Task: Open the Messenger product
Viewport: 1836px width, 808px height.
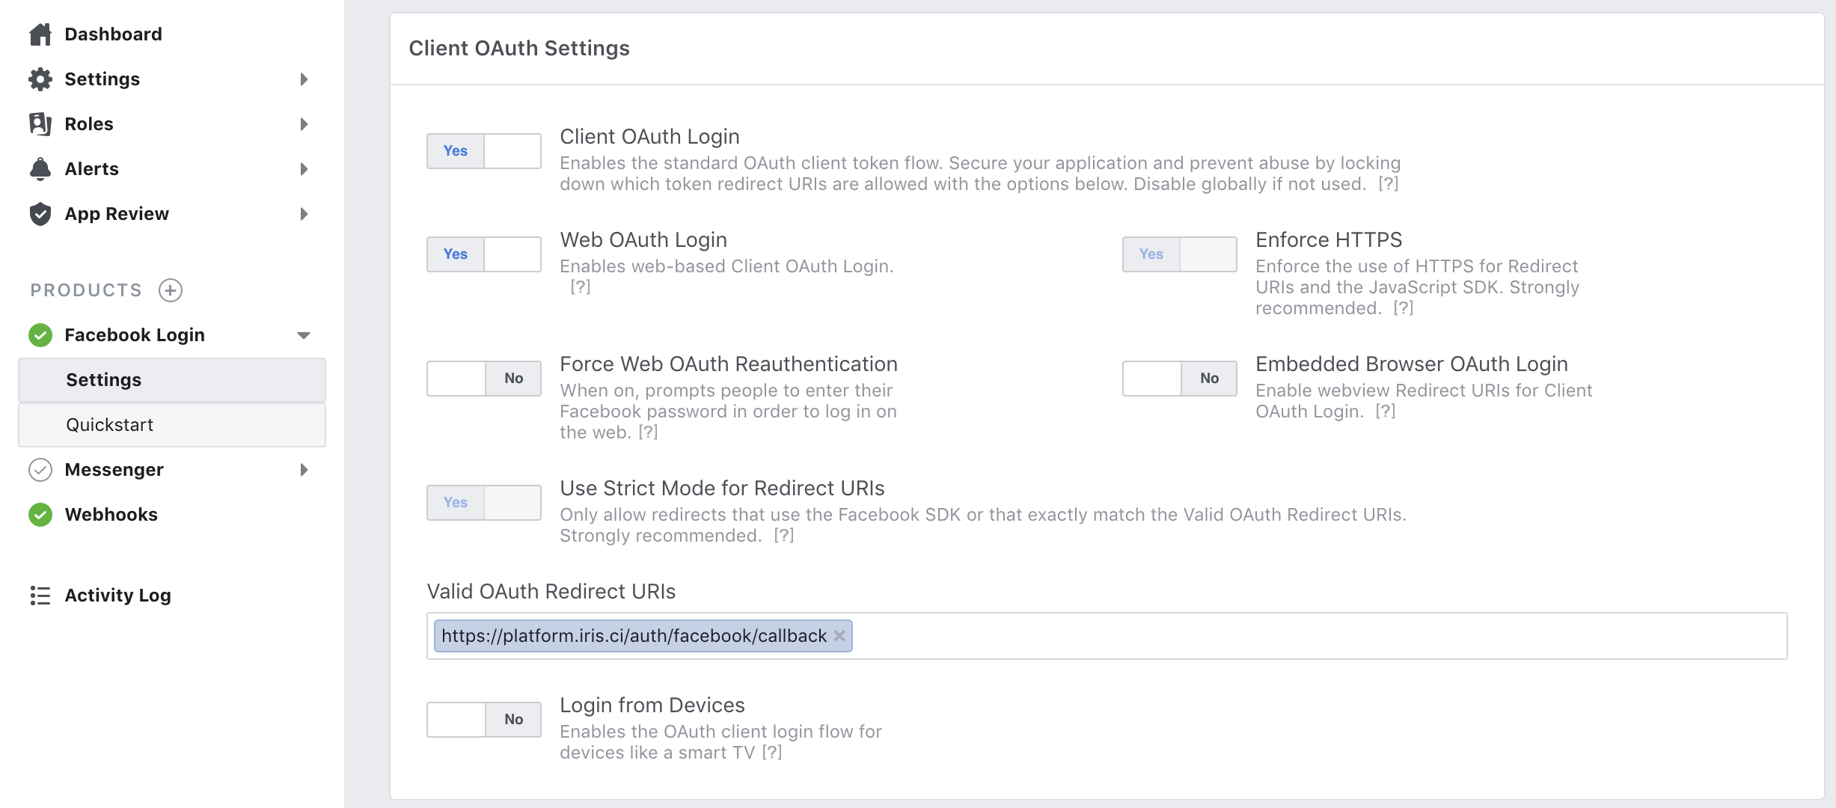Action: click(x=114, y=470)
